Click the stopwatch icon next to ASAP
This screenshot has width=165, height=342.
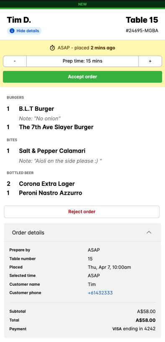52,48
